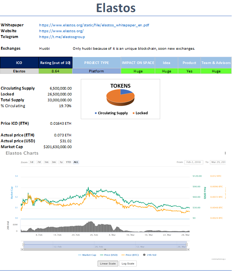
Task: Click the Elastos page title
Action: [x=116, y=8]
